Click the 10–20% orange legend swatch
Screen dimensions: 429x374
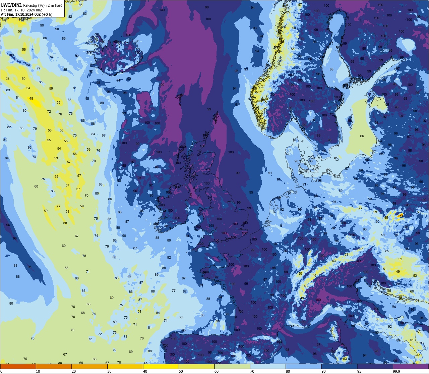[x=54, y=367]
